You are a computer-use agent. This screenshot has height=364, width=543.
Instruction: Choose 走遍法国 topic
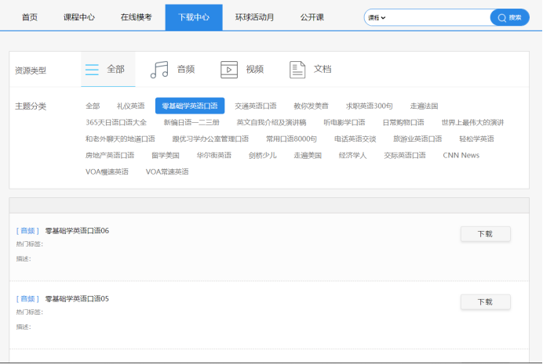424,106
